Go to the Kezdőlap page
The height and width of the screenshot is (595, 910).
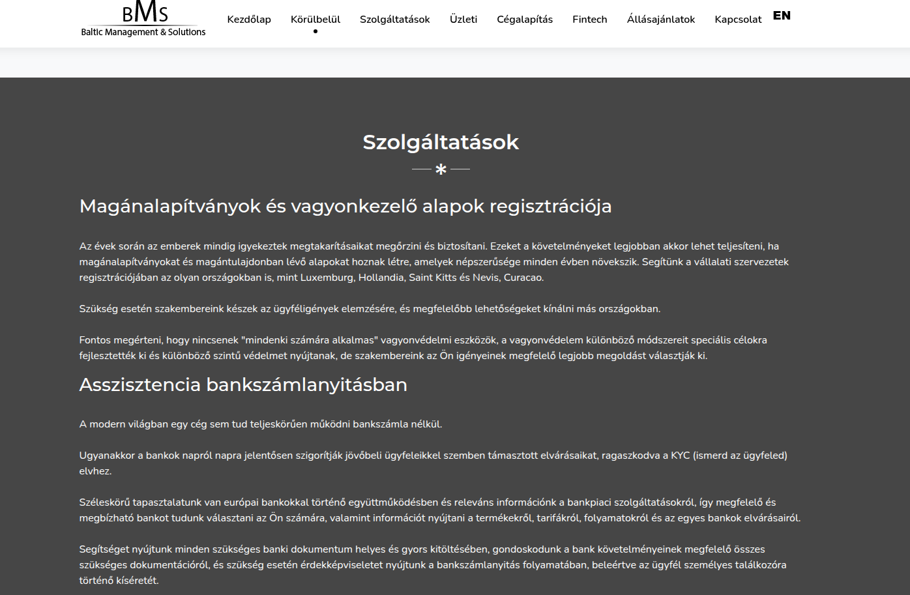[x=249, y=20]
